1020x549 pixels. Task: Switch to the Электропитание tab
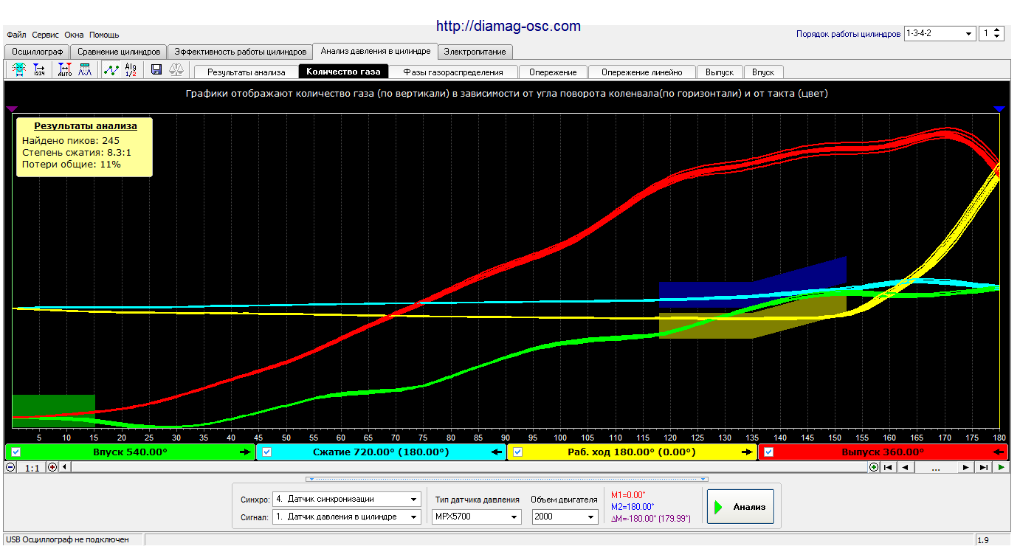coord(475,52)
